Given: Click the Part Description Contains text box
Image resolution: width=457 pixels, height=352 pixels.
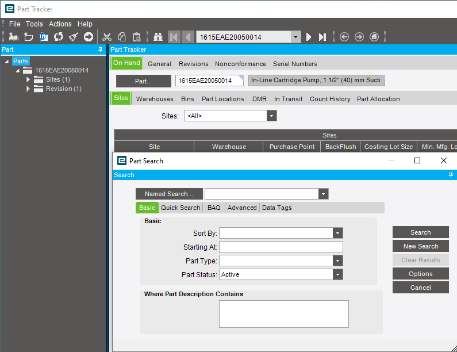Looking at the screenshot, I should pyautogui.click(x=284, y=314).
